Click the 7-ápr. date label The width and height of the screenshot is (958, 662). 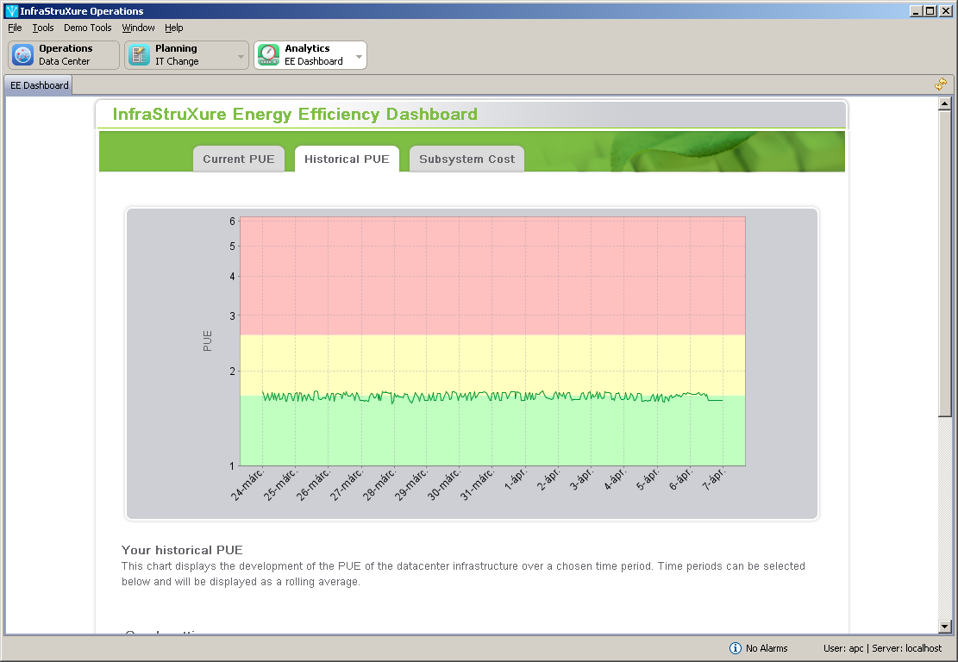click(713, 478)
